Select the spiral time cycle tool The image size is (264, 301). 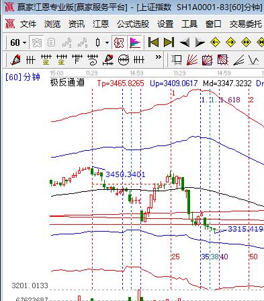(93, 60)
